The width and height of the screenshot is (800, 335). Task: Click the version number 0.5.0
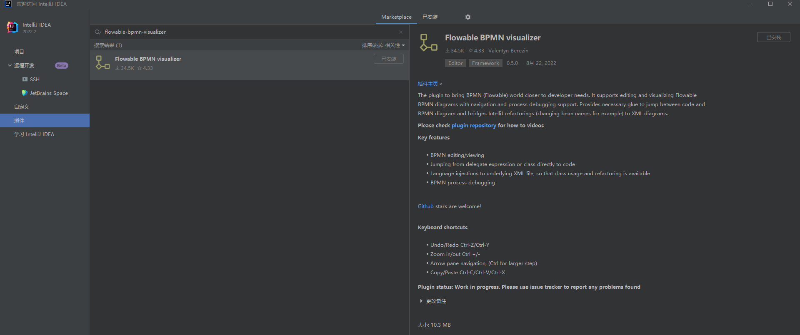512,63
